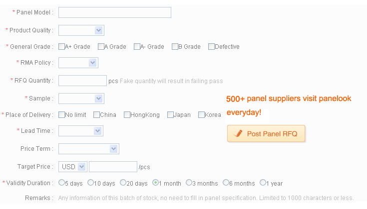Open the Product Quality dropdown
Viewport: 367px width, 209px height.
pos(81,30)
